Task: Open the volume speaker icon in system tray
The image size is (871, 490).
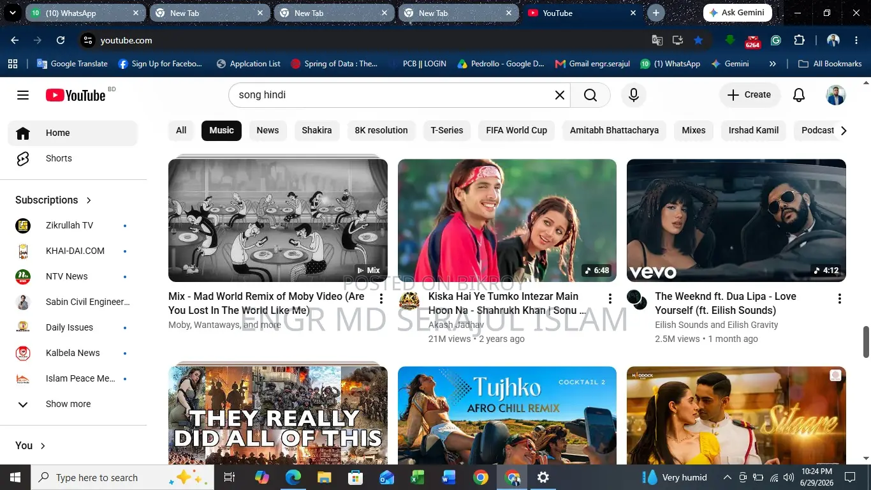Action: tap(789, 477)
